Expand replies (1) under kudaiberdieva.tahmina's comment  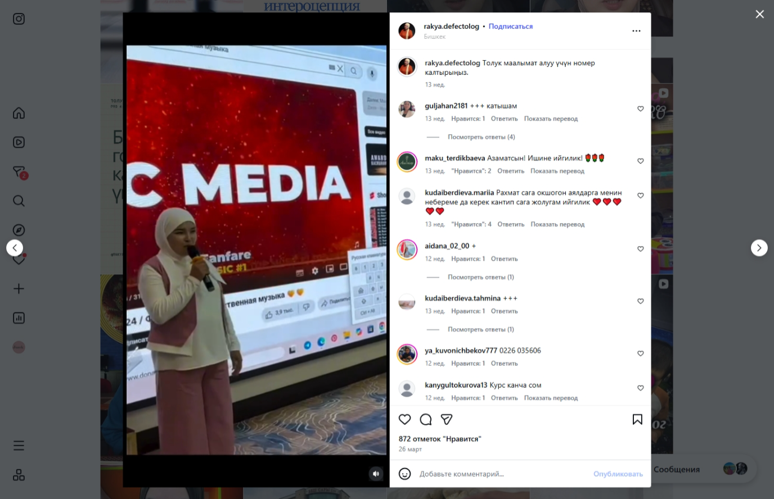tap(481, 329)
